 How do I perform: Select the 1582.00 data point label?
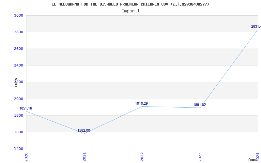(x=84, y=130)
